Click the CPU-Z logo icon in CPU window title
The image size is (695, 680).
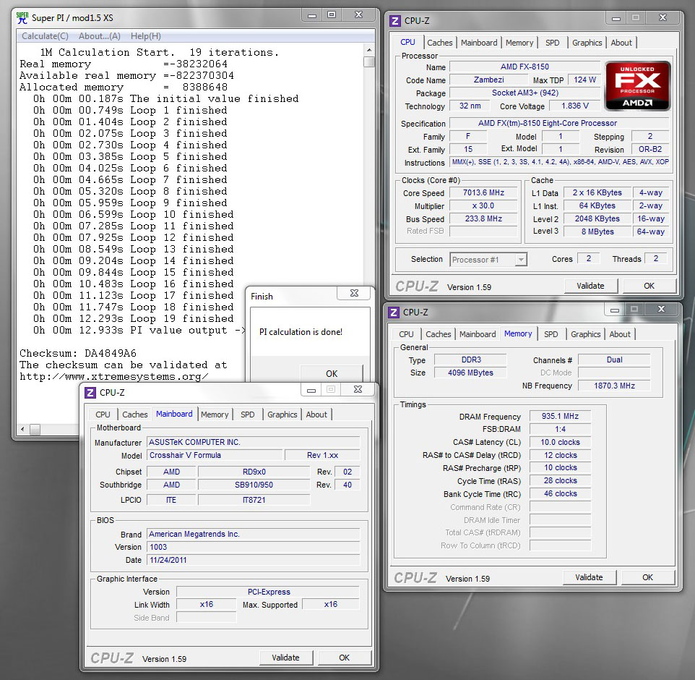(394, 20)
